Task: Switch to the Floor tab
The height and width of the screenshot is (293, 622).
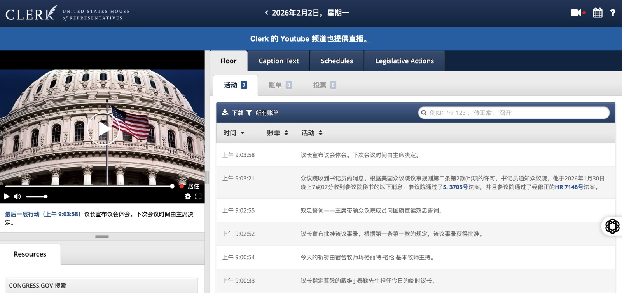Action: 228,61
